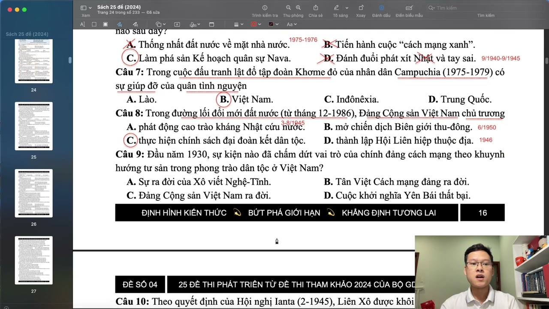Click red annotation "9/1940-9/1945"
Viewport: 549px width, 309px height.
click(501, 58)
